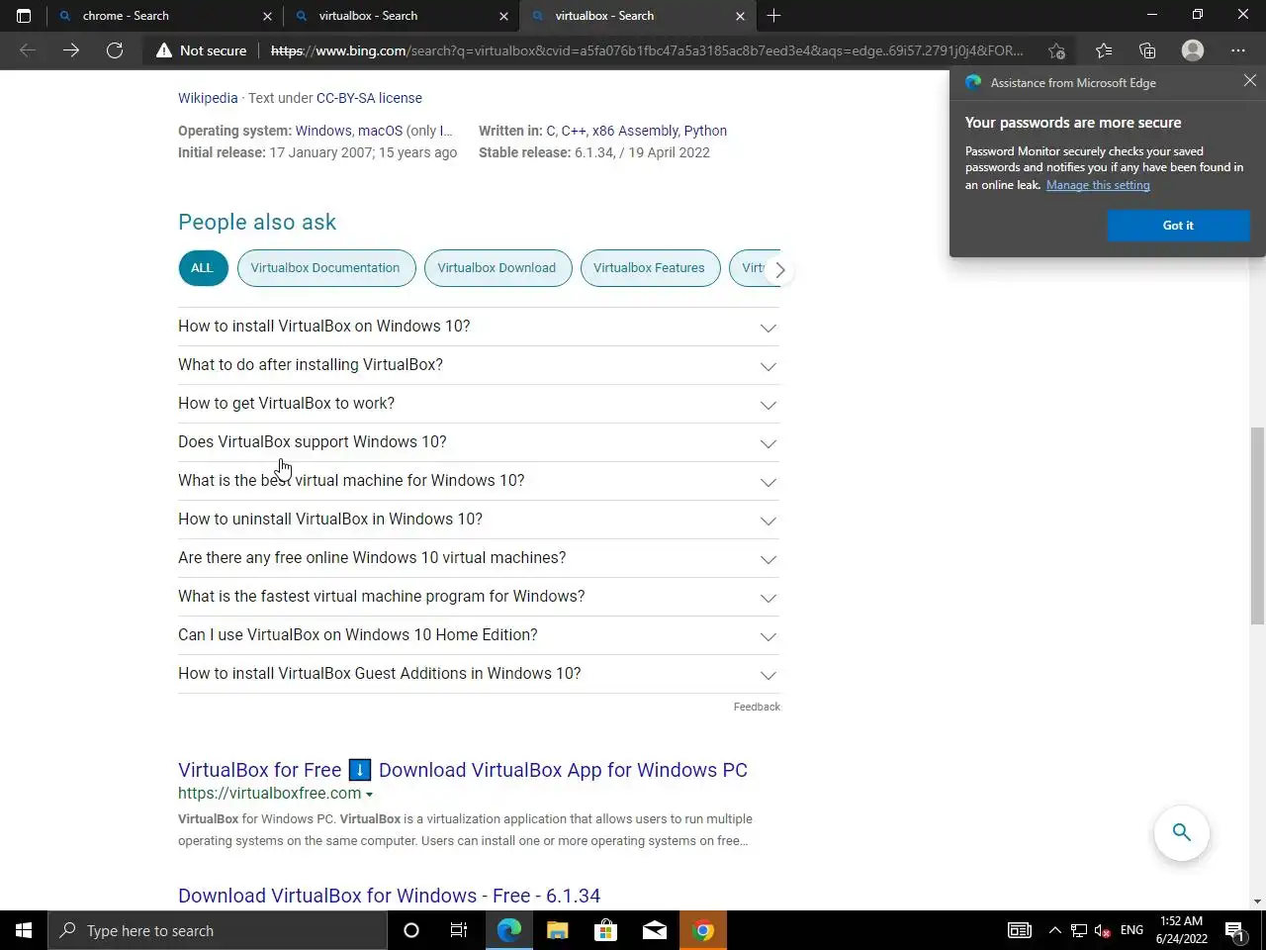This screenshot has width=1266, height=950.
Task: Open File Explorer from taskbar
Action: point(558,930)
